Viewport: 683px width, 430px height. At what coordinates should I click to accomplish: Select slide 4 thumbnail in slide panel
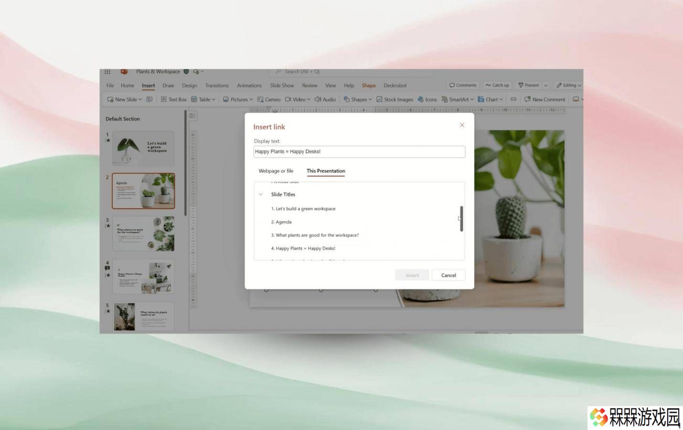tap(143, 276)
